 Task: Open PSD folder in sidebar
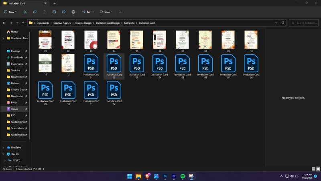point(13,115)
